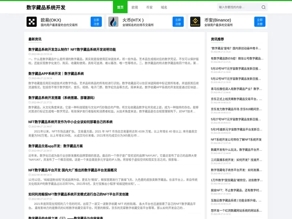
Task: Click the summary text starting 2021年以来，NFT市场迅速扩张
Action: 113,133
